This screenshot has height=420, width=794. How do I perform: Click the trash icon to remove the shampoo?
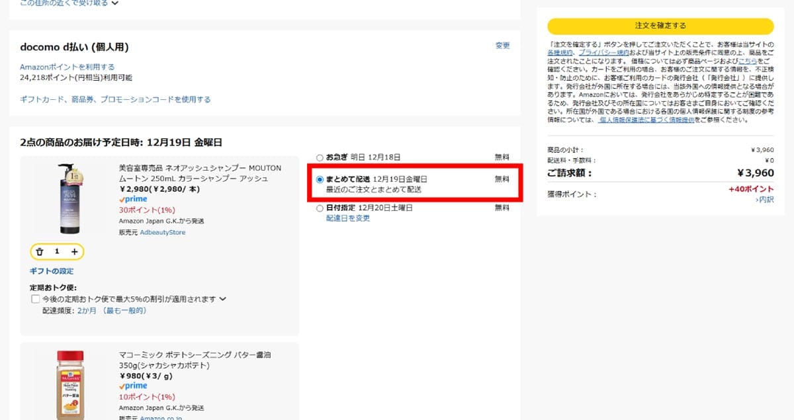point(41,252)
